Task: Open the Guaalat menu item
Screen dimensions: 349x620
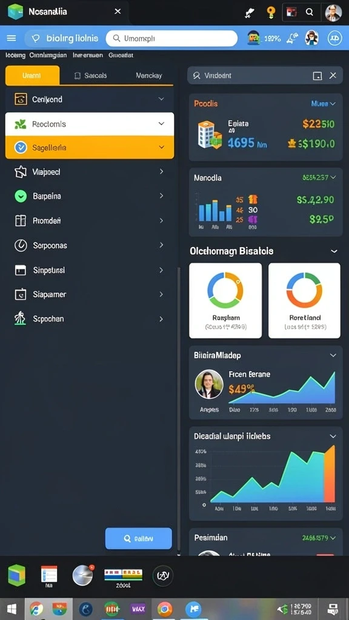Action: click(x=121, y=55)
